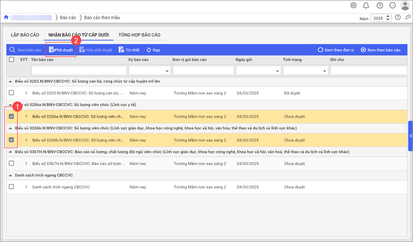Collapse the Danh sách trích ngang CBCCVC group
413x242 pixels.
[x=10, y=175]
